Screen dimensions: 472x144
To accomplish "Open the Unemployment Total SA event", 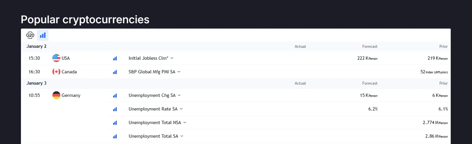I will pyautogui.click(x=153, y=136).
